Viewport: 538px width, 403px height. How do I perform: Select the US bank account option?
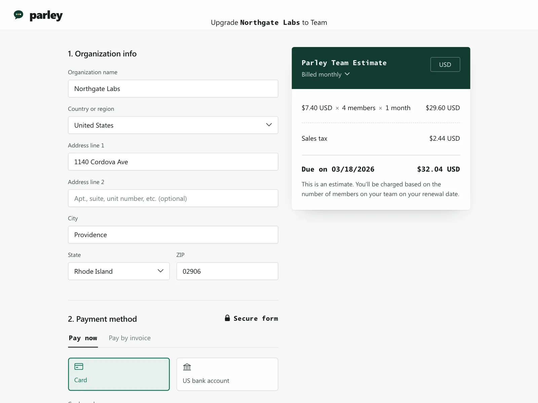[227, 374]
